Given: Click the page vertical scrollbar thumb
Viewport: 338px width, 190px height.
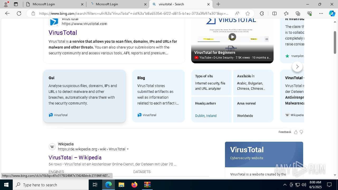Looking at the screenshot, I should [335, 42].
